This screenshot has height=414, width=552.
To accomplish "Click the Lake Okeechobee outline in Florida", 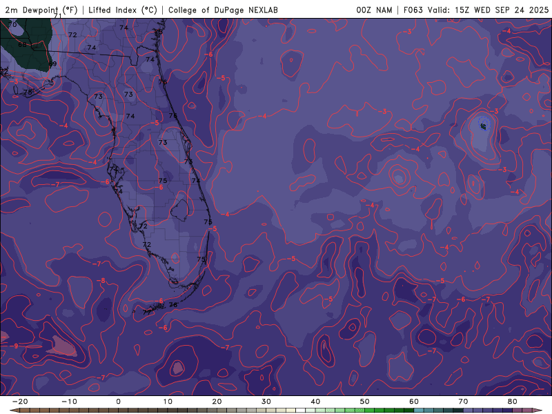I will point(180,210).
